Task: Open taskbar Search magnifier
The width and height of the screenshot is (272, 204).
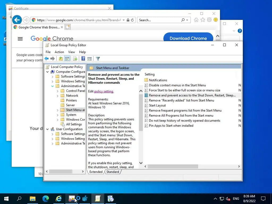Action: pos(19,198)
